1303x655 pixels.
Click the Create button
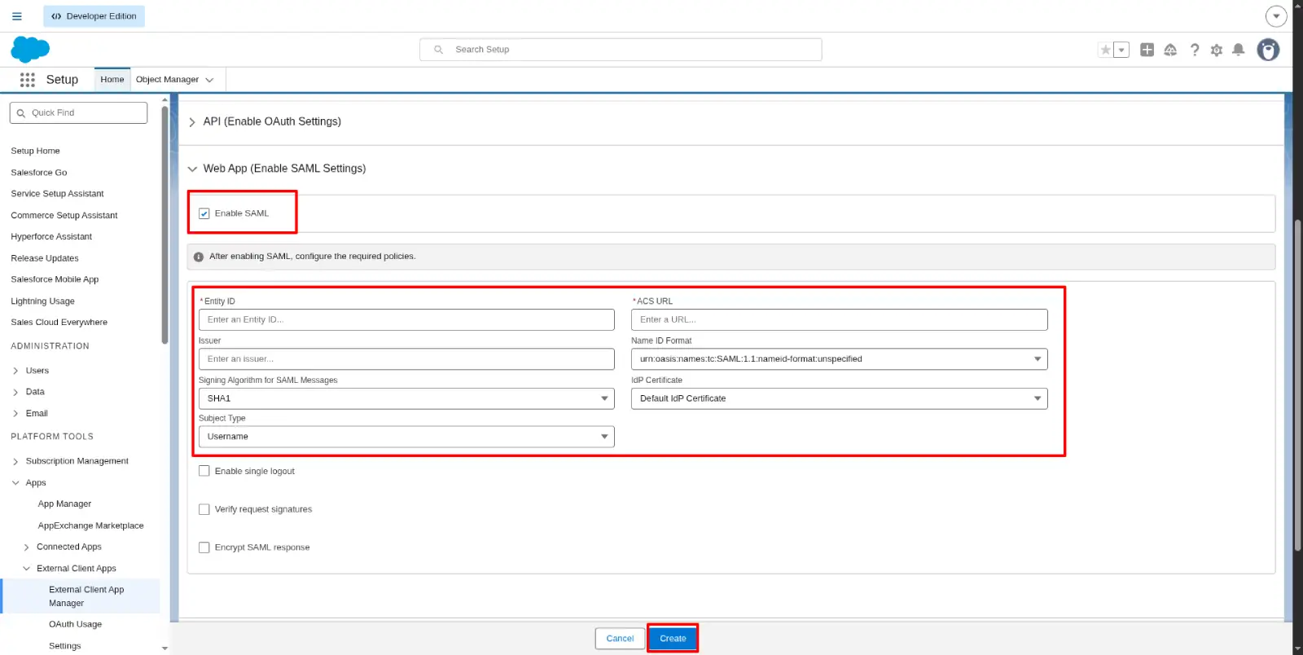pyautogui.click(x=673, y=639)
